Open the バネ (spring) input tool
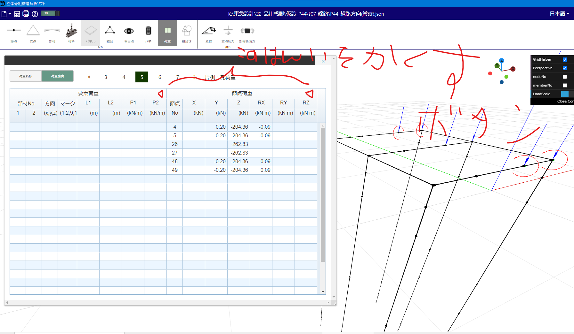Image resolution: width=574 pixels, height=334 pixels. click(x=148, y=33)
